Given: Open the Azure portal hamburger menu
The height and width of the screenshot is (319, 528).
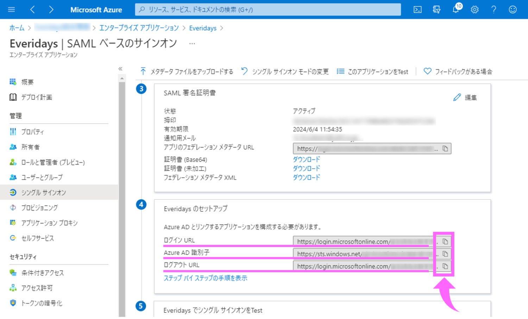Looking at the screenshot, I should pos(11,9).
